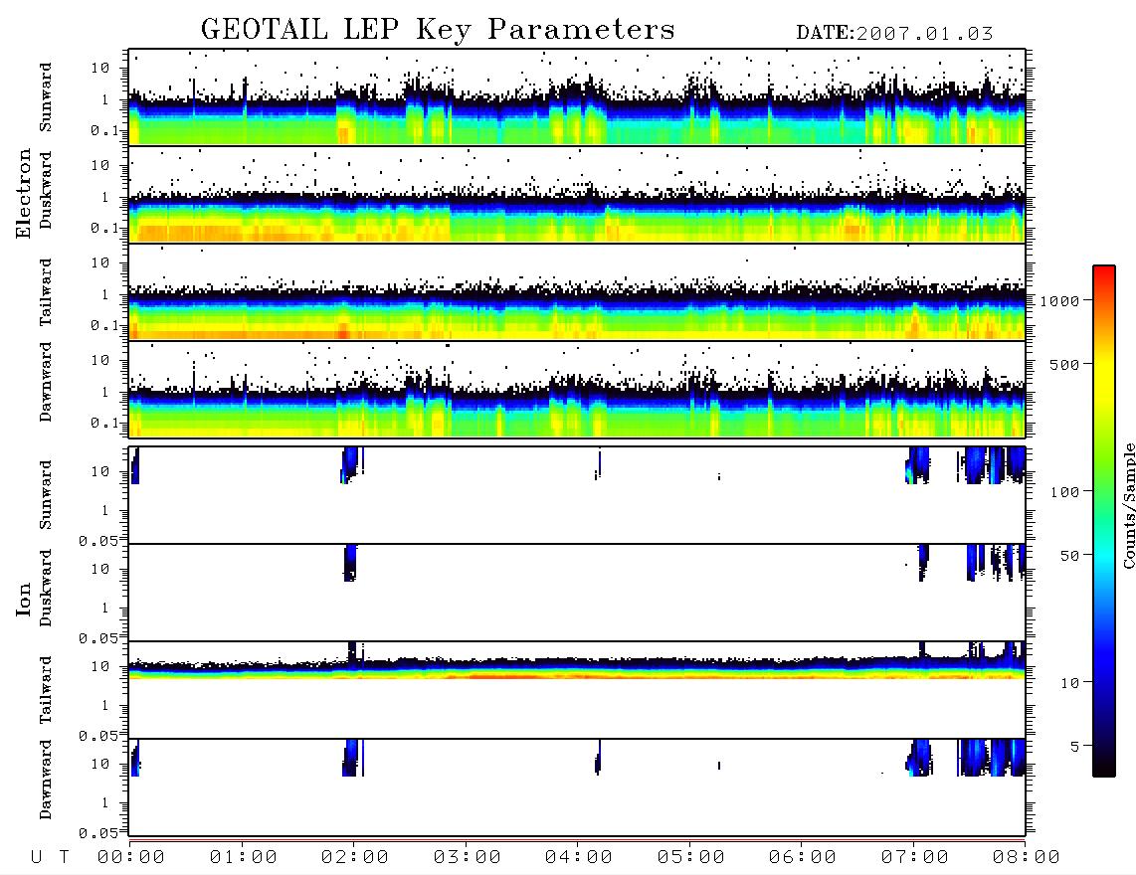
Task: Click the 08:00 time tick label
Action: coord(1026,858)
